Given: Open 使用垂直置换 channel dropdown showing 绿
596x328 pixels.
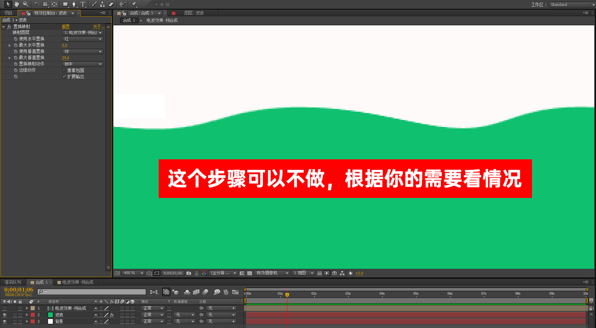Looking at the screenshot, I should point(82,51).
